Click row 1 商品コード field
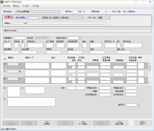 (x=37, y=66)
